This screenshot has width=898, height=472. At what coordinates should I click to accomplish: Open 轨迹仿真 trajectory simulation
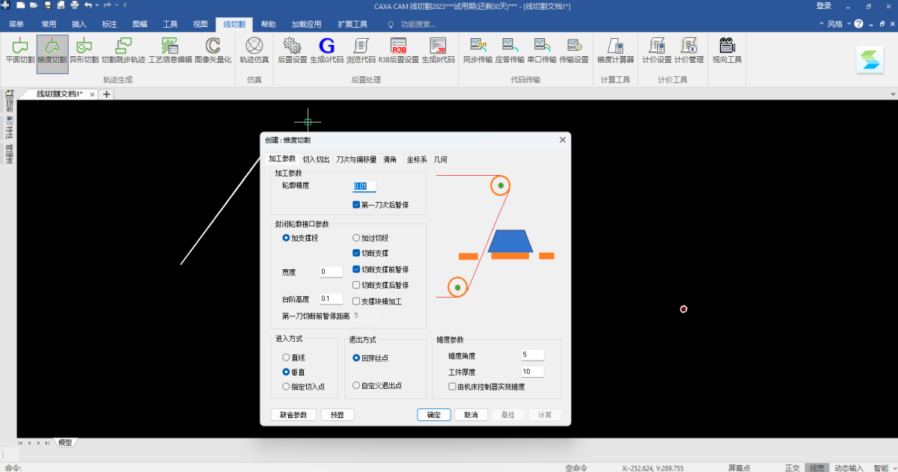tap(254, 50)
